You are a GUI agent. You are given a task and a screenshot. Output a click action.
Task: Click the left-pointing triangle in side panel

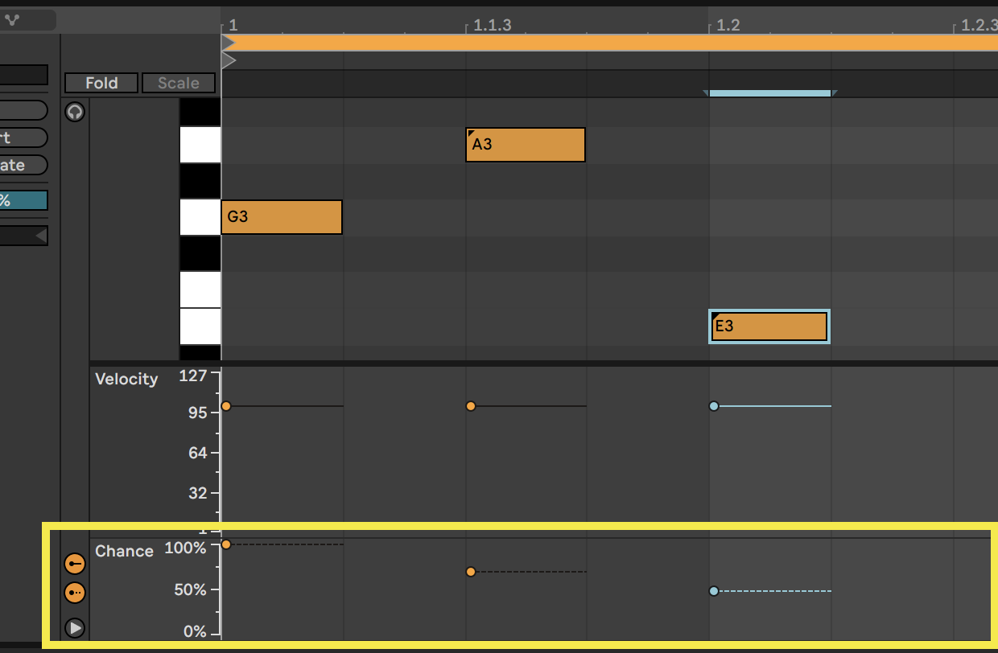(39, 236)
